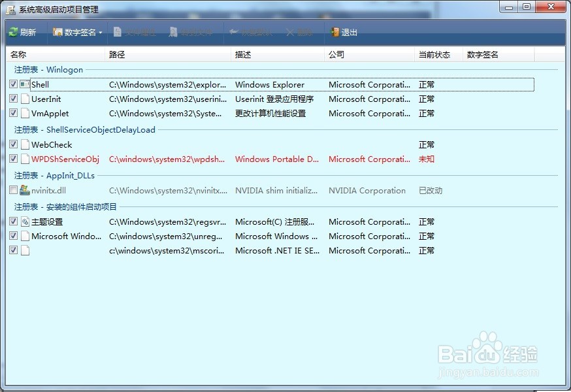
Task: Click path C:\windows\system32\unreg...
Action: tap(166, 236)
